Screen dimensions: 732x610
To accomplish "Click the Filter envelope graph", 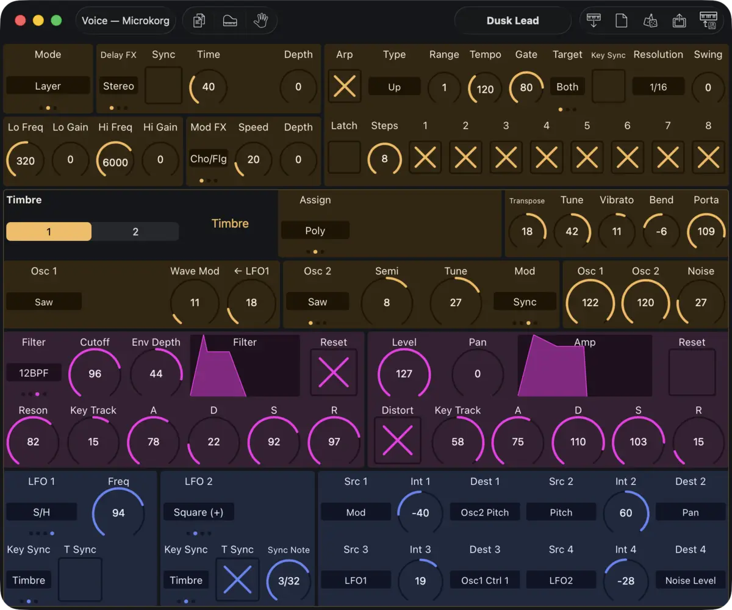I will click(x=245, y=365).
